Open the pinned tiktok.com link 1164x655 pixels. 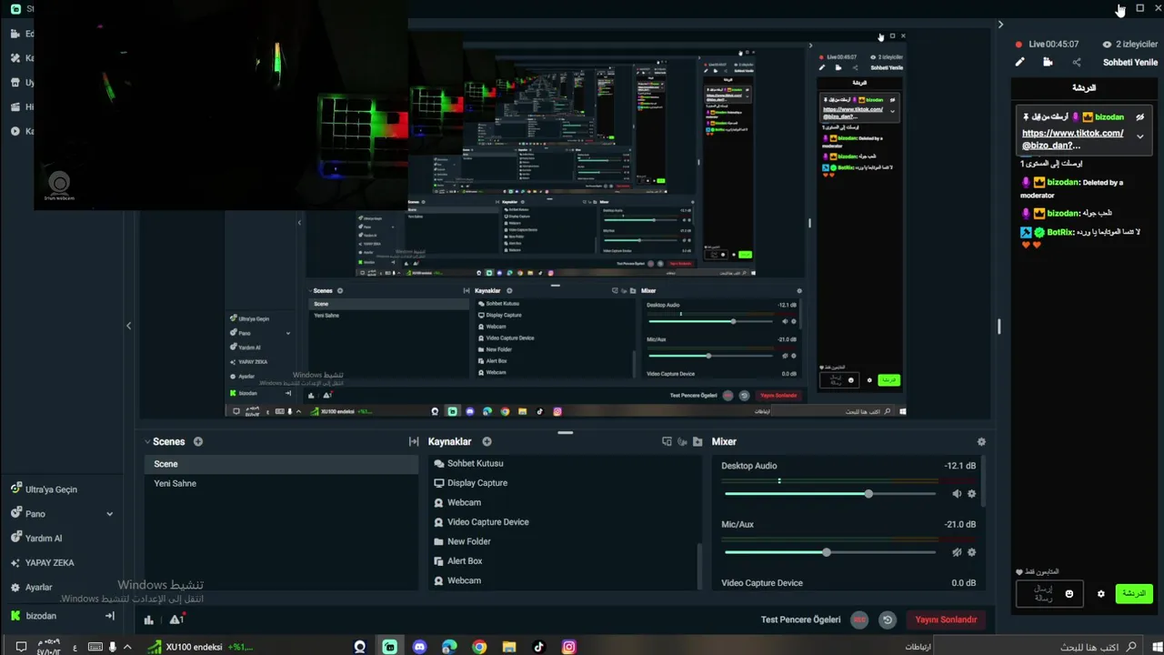(1072, 139)
